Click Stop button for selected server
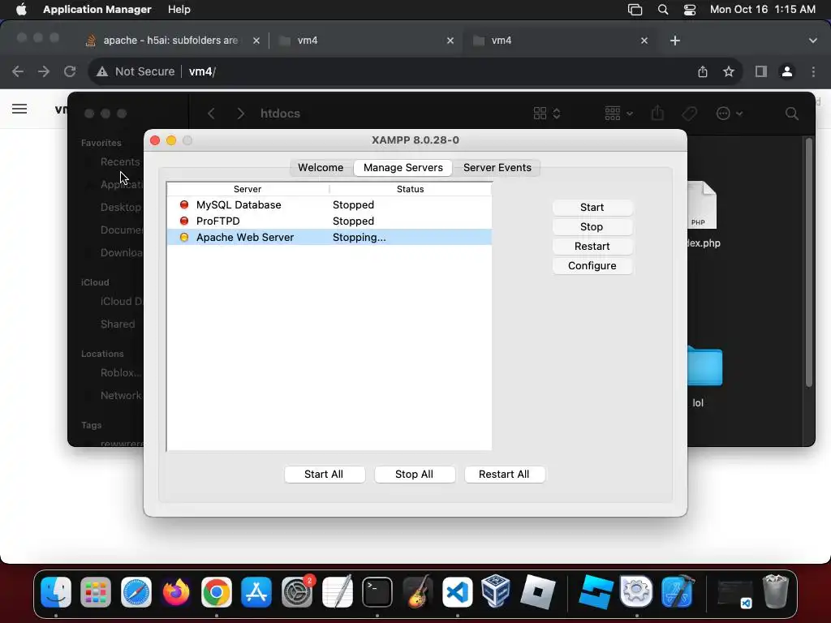Viewport: 831px width, 623px height. tap(592, 227)
